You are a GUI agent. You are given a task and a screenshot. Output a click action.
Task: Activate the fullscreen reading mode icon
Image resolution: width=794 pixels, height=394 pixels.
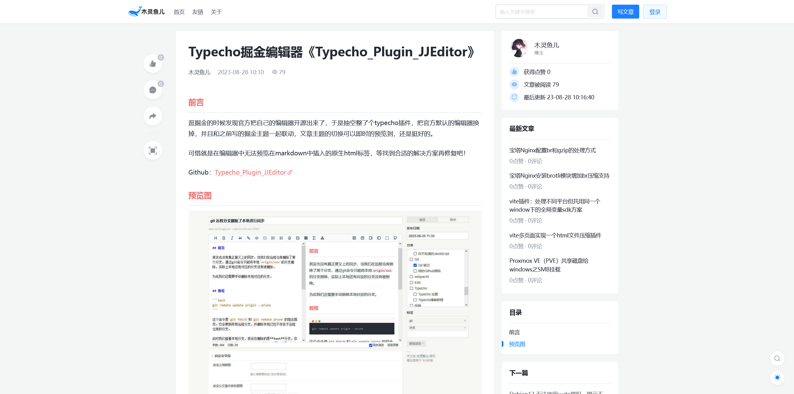153,150
